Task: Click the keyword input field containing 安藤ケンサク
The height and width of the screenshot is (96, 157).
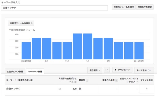Action: pos(54,8)
